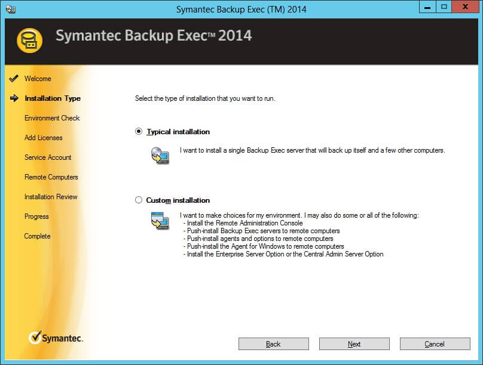Close the installer window
The height and width of the screenshot is (365, 483).
pyautogui.click(x=465, y=7)
